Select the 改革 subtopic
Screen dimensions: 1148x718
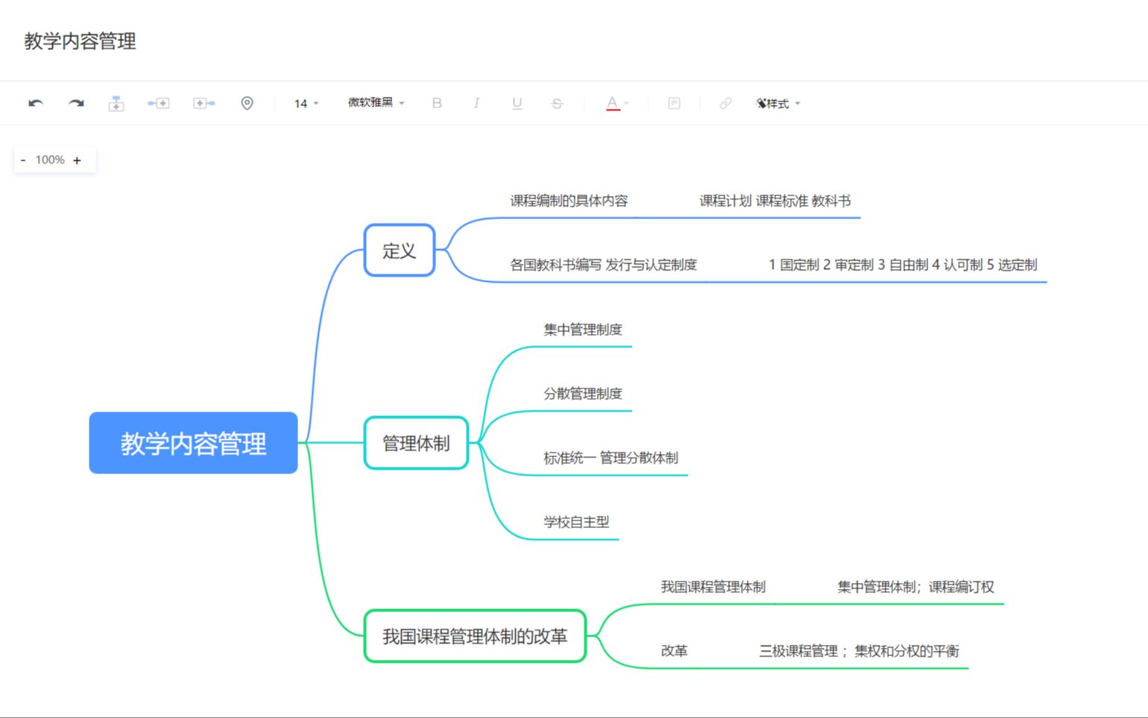coord(674,651)
